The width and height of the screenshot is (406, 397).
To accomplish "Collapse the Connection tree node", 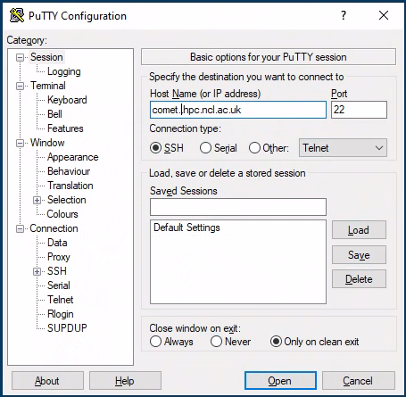I will point(20,228).
